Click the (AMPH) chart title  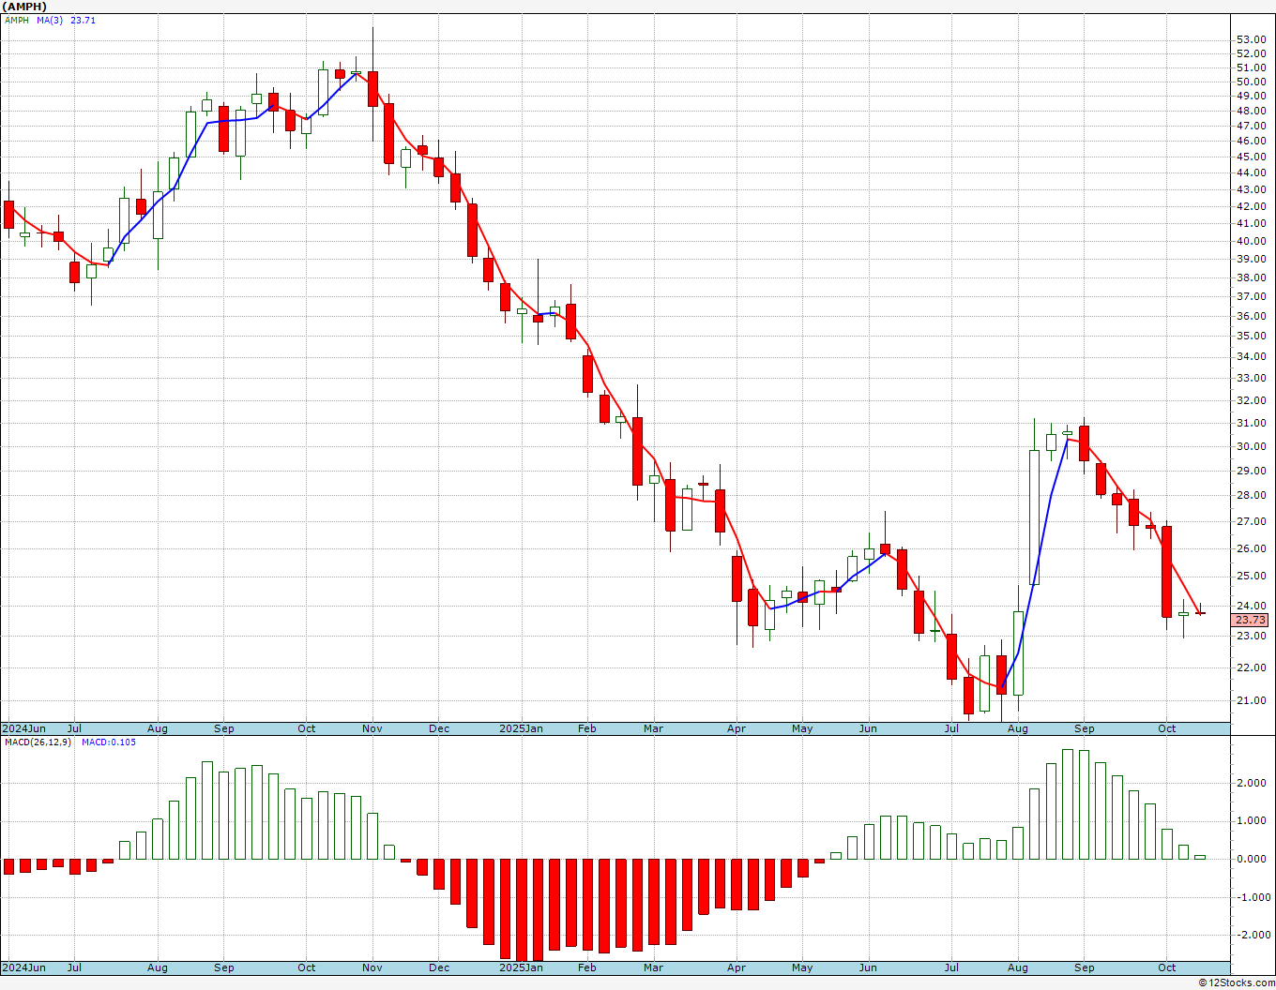25,7
